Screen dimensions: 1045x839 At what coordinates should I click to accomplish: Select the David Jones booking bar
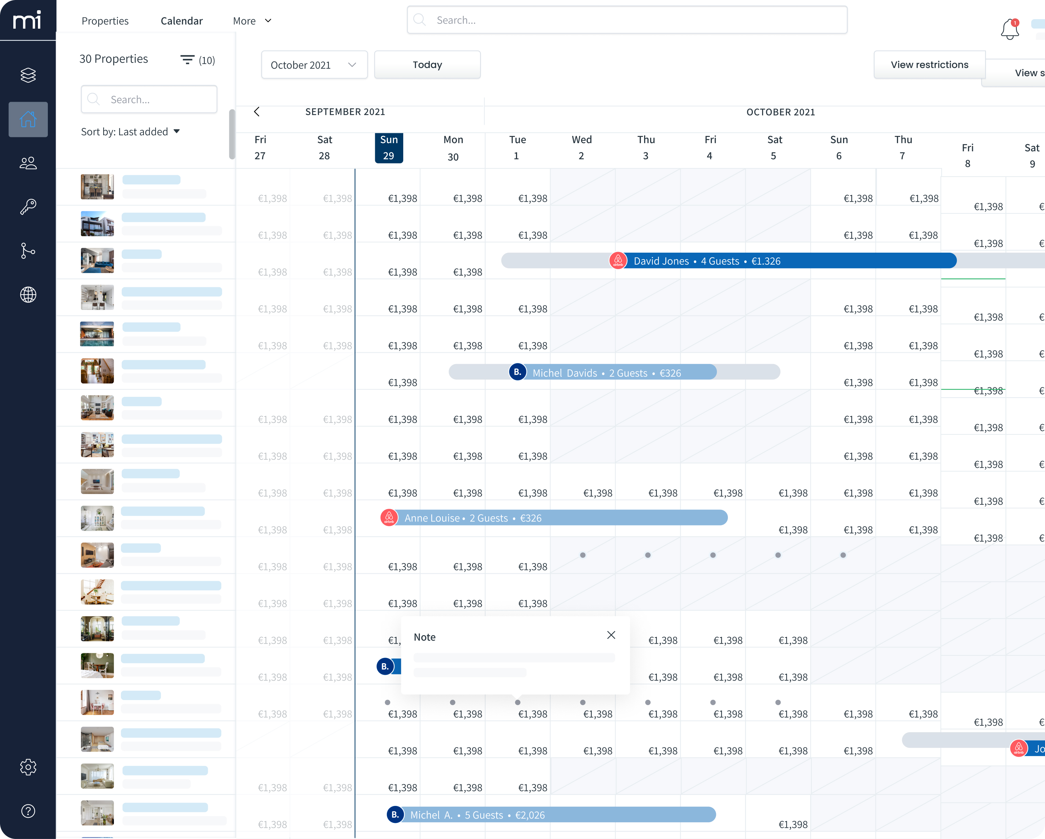point(727,261)
